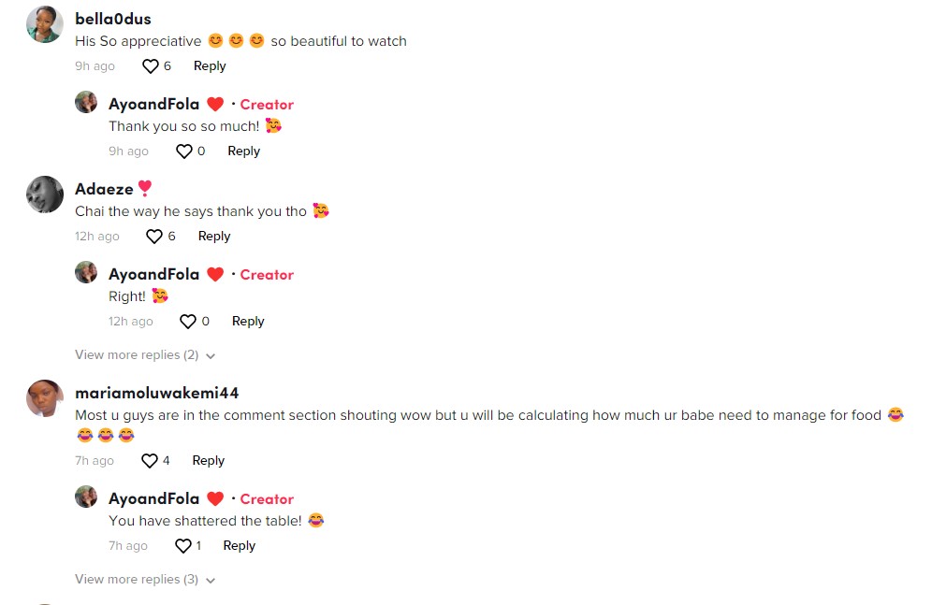Open AyoandFola creator name on shattered-table reply

point(153,498)
